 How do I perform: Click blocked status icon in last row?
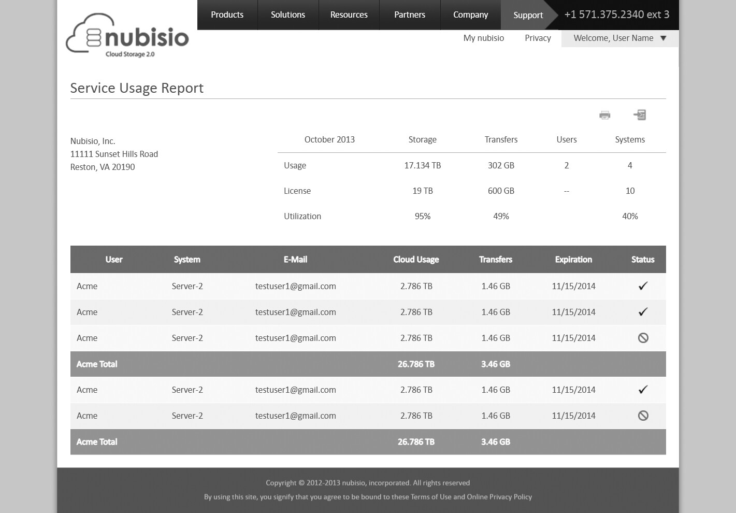[643, 416]
